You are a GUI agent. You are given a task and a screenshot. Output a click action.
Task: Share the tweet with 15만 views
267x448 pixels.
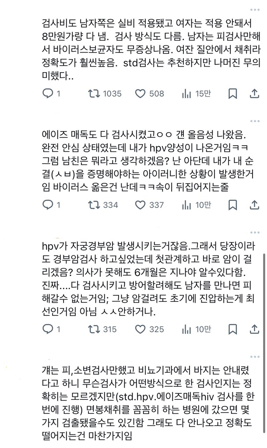pyautogui.click(x=254, y=93)
